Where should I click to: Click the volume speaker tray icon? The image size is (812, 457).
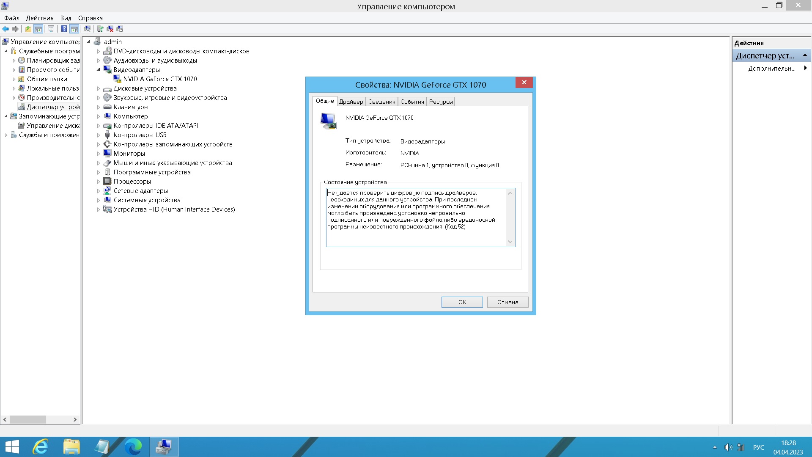point(728,447)
